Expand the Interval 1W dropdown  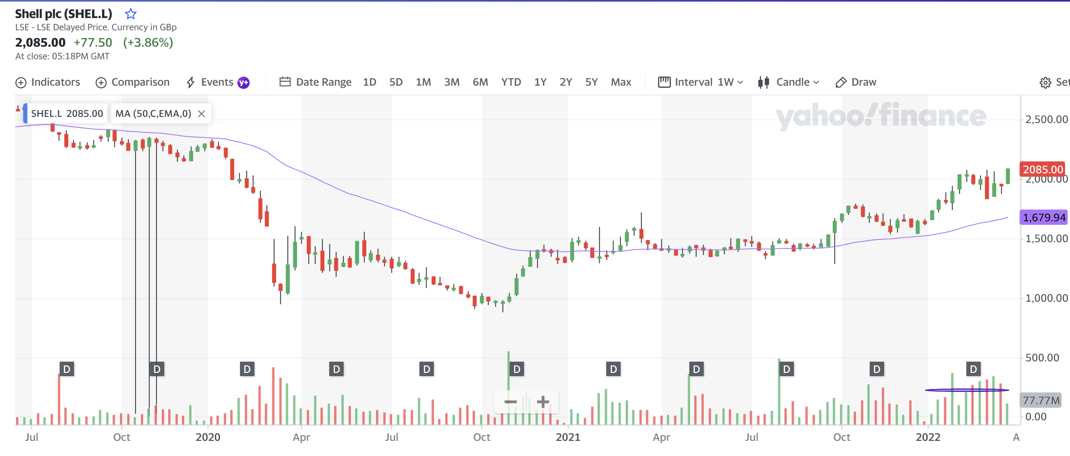(x=701, y=82)
